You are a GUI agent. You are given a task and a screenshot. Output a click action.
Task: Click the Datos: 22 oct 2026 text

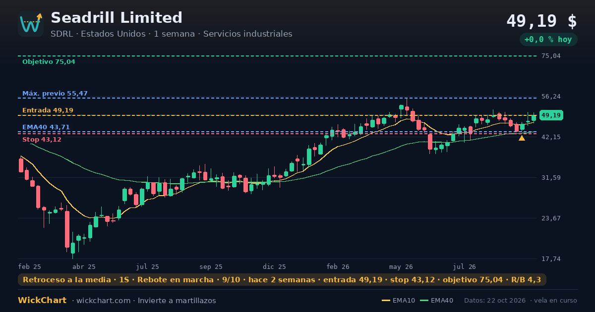point(495,301)
